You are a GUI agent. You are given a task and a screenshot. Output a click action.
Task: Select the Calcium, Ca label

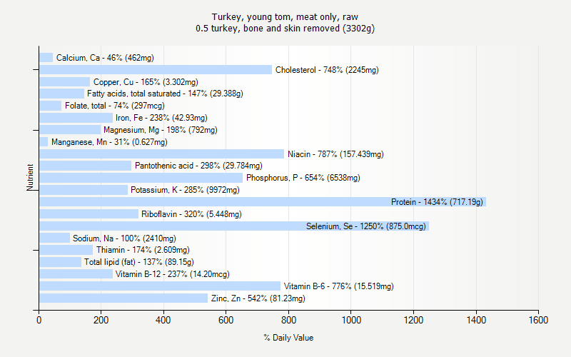coord(105,58)
